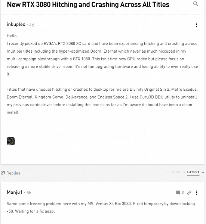Expand the Sorted By chevron arrow

pyautogui.click(x=203, y=172)
